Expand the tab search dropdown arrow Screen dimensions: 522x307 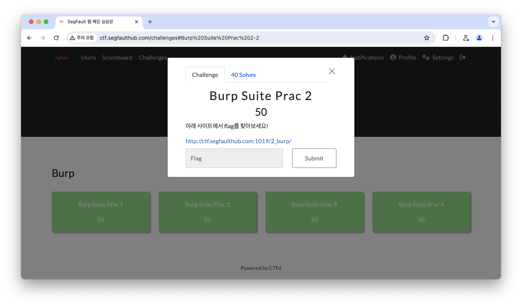coord(493,22)
